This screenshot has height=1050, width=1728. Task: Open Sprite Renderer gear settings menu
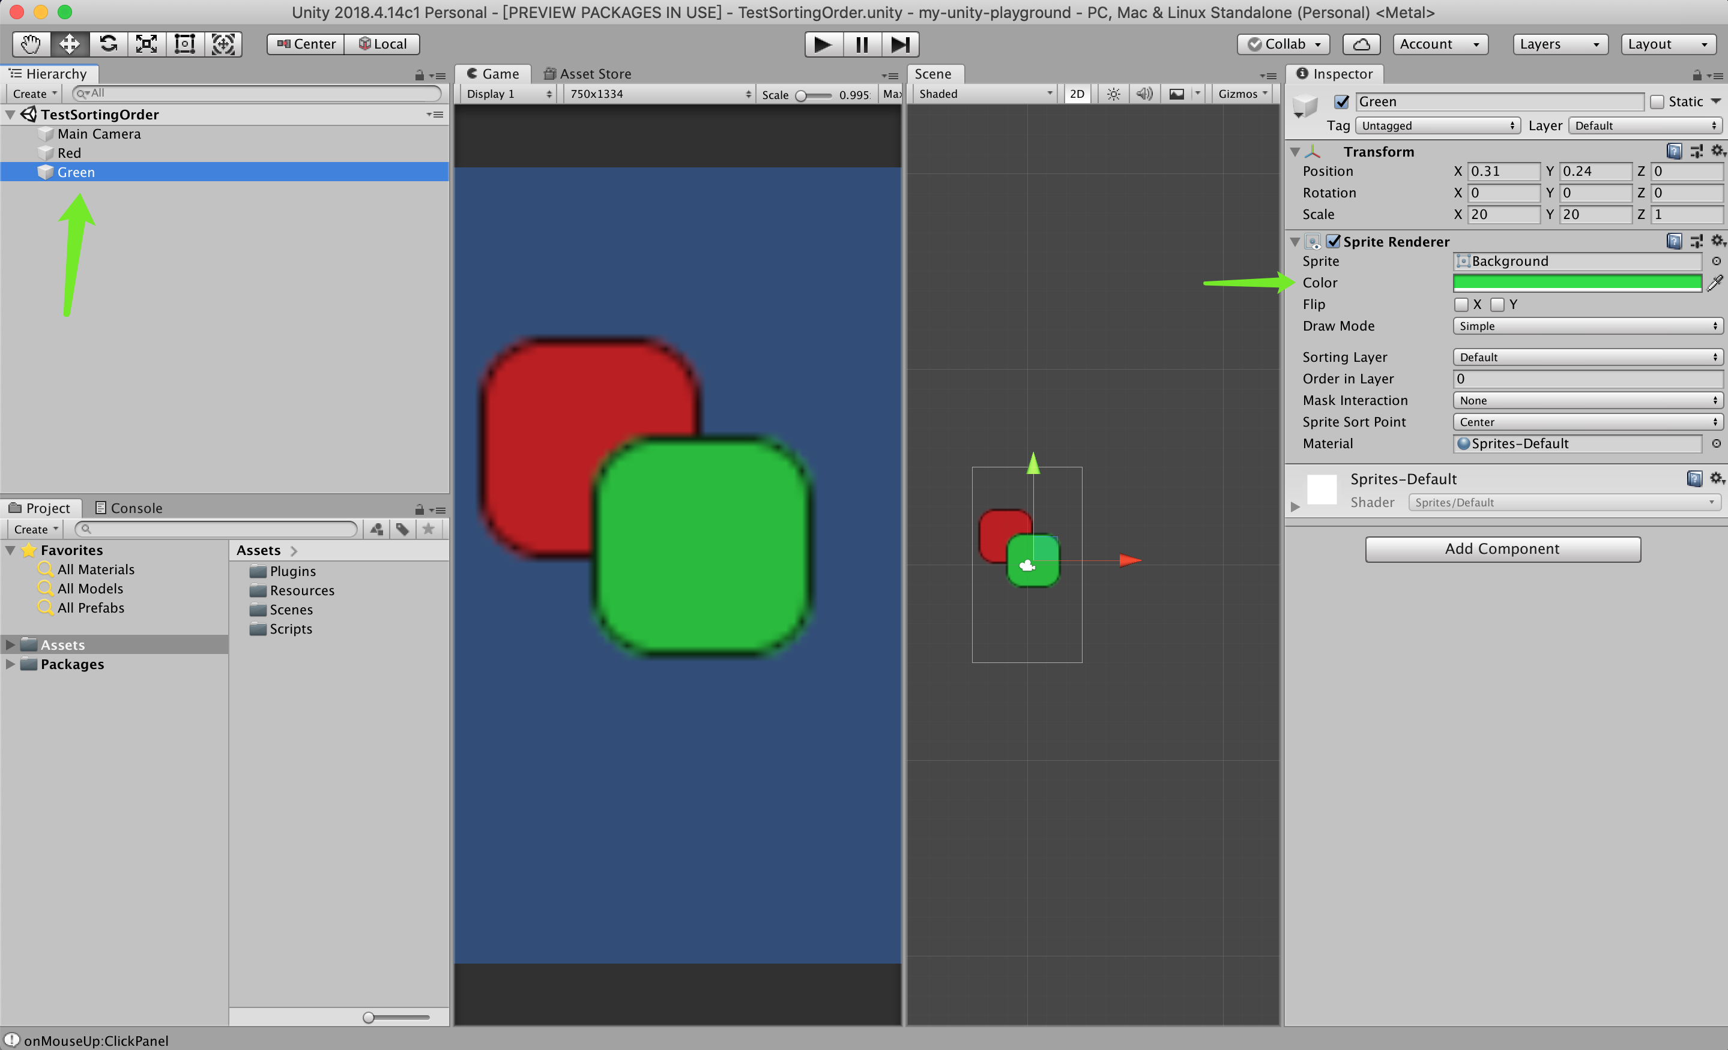(x=1717, y=241)
